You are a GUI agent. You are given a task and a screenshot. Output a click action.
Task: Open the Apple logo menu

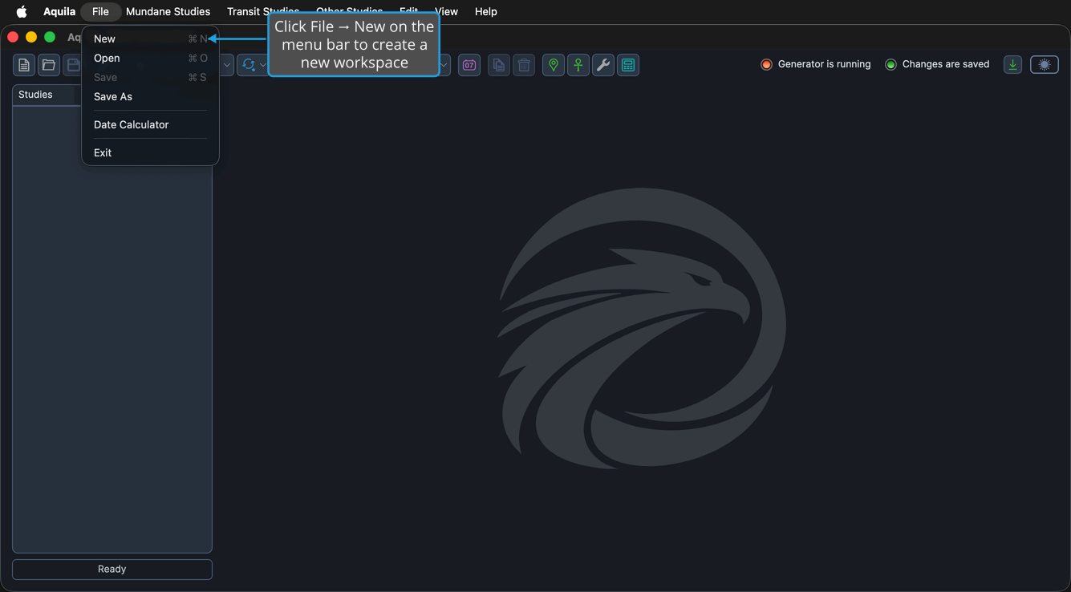point(22,11)
